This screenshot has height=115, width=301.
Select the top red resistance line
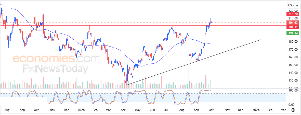pos(143,14)
